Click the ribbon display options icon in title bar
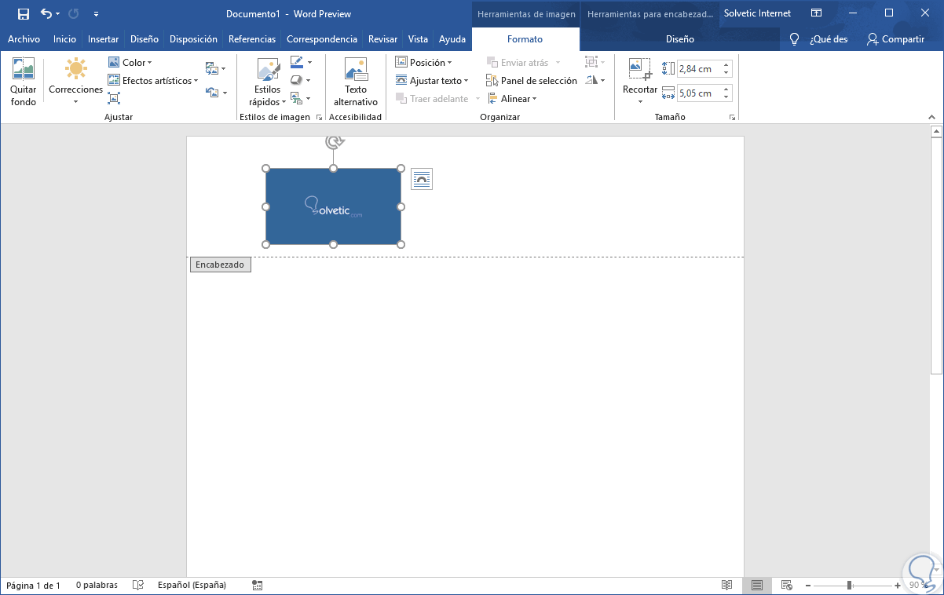The height and width of the screenshot is (595, 944). pyautogui.click(x=817, y=13)
